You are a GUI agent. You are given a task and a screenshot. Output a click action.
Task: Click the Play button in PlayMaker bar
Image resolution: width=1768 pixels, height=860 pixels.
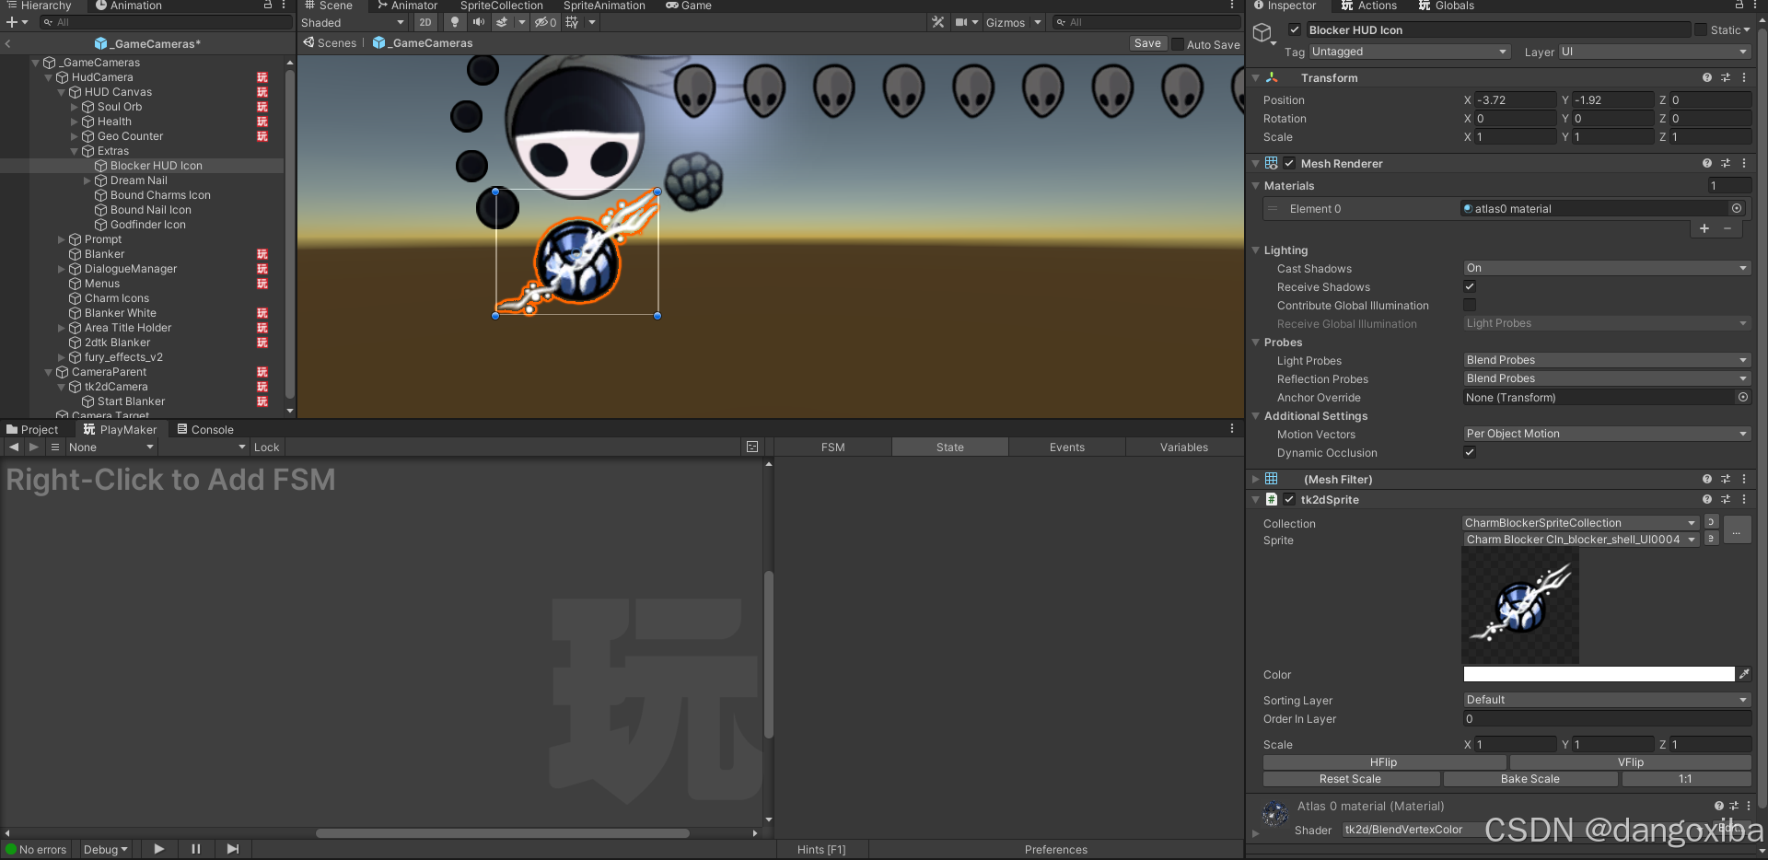click(x=159, y=849)
